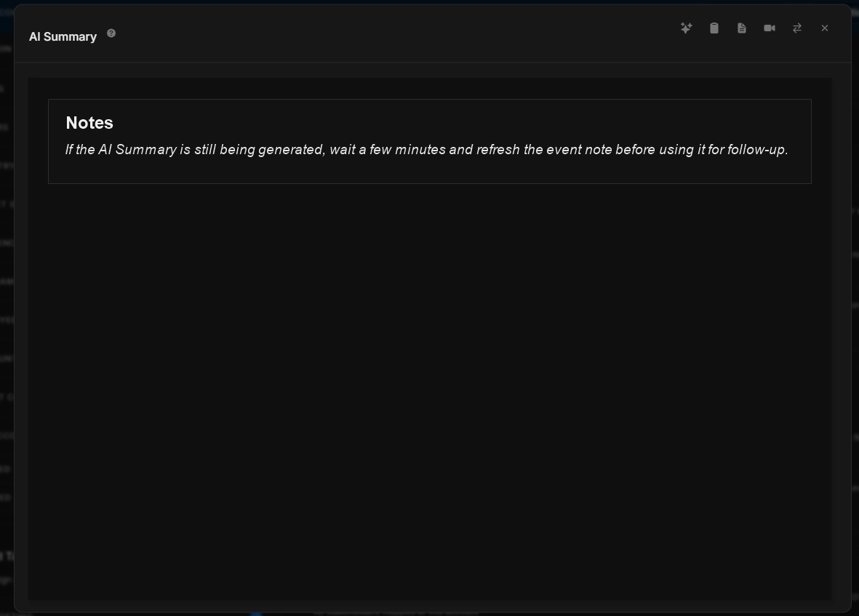Click the "AI Summary" dialog title
The height and width of the screenshot is (616, 859).
[63, 36]
